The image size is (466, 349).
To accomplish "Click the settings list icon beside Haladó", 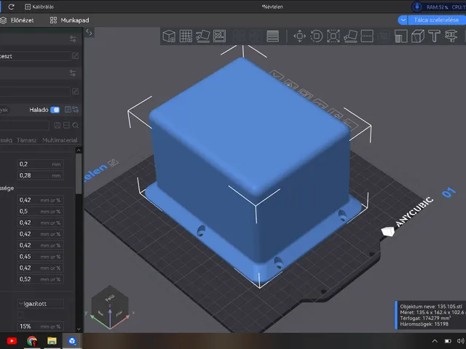I will click(x=68, y=110).
